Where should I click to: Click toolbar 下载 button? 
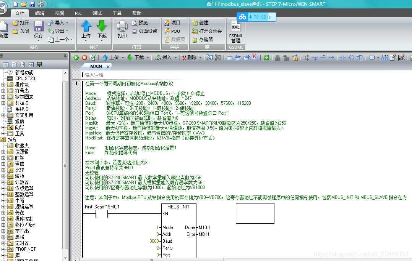coord(136,58)
